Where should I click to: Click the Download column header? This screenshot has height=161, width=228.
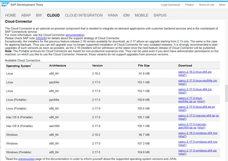pyautogui.click(x=185, y=66)
